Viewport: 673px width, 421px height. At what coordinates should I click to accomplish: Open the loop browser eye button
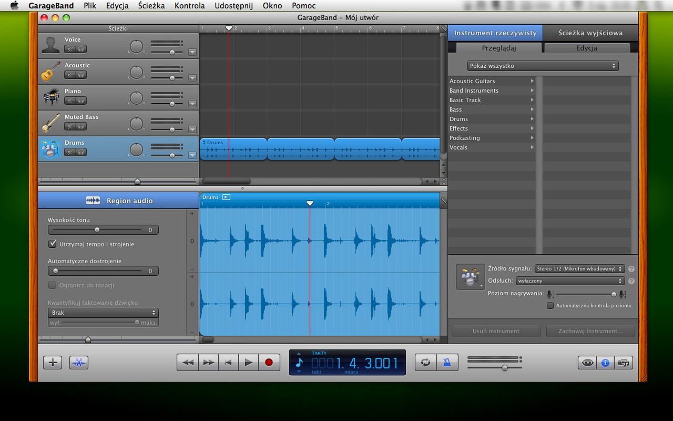pyautogui.click(x=587, y=363)
